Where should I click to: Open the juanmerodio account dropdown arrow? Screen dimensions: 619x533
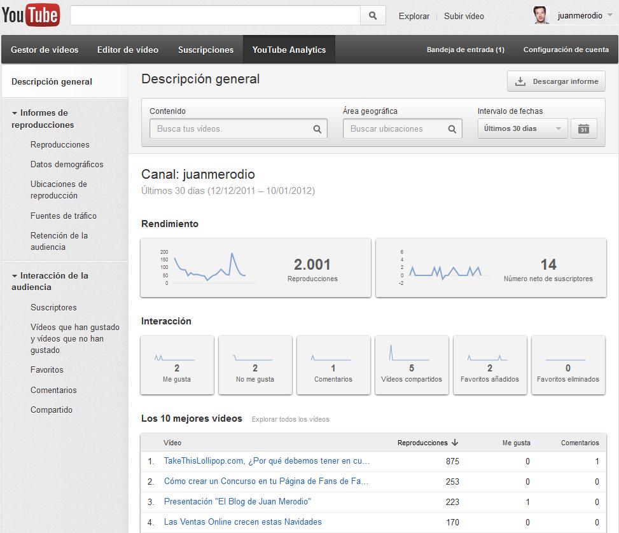pyautogui.click(x=610, y=15)
